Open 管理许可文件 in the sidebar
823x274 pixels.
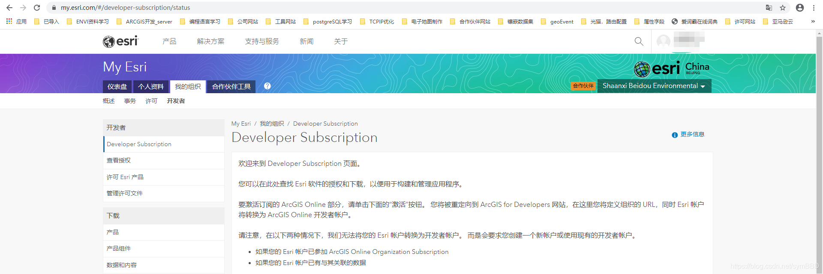coord(164,193)
